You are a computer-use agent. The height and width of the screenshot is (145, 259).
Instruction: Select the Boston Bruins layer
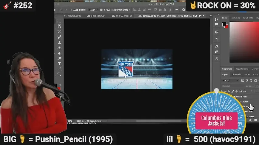pos(240,96)
